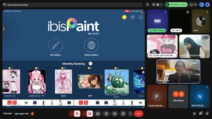Open the chat panel icon
212x119 pixels.
201,114
